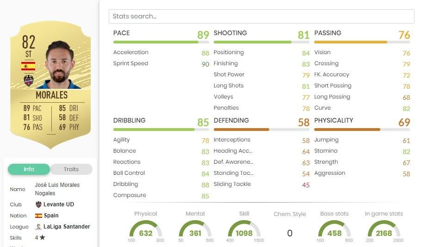Switch to the Traits tab

tap(71, 169)
